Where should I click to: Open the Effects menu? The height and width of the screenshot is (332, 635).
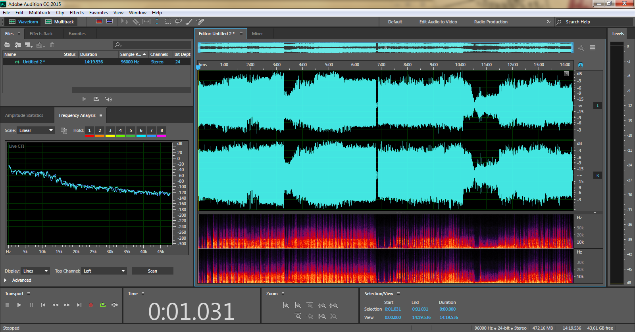pyautogui.click(x=77, y=13)
